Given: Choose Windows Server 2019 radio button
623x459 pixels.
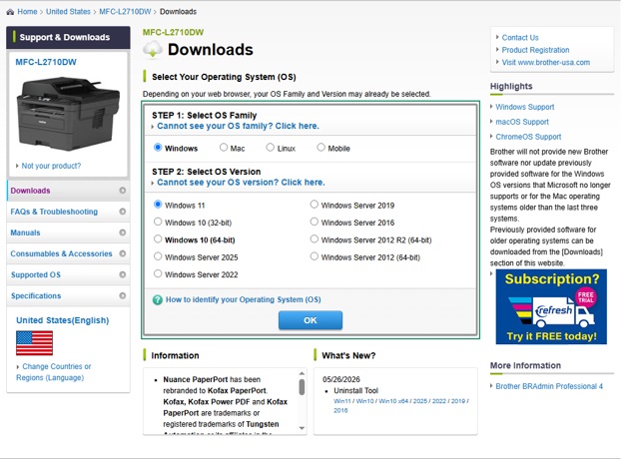Looking at the screenshot, I should (314, 205).
